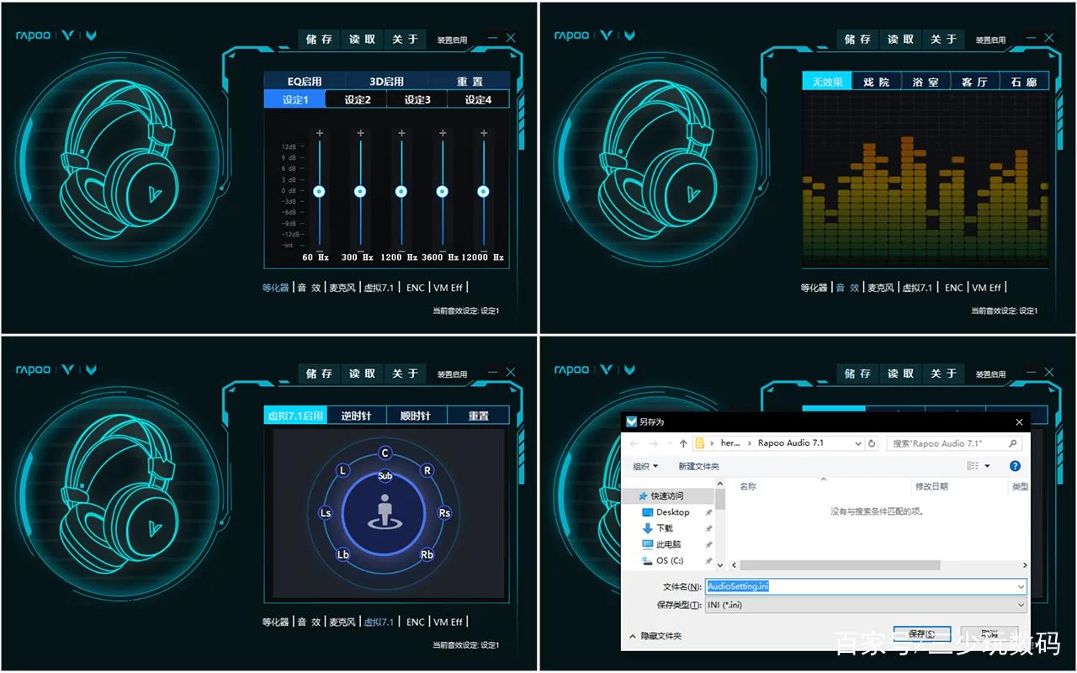
Task: Switch to the 设定2 preset tab
Action: tap(358, 99)
